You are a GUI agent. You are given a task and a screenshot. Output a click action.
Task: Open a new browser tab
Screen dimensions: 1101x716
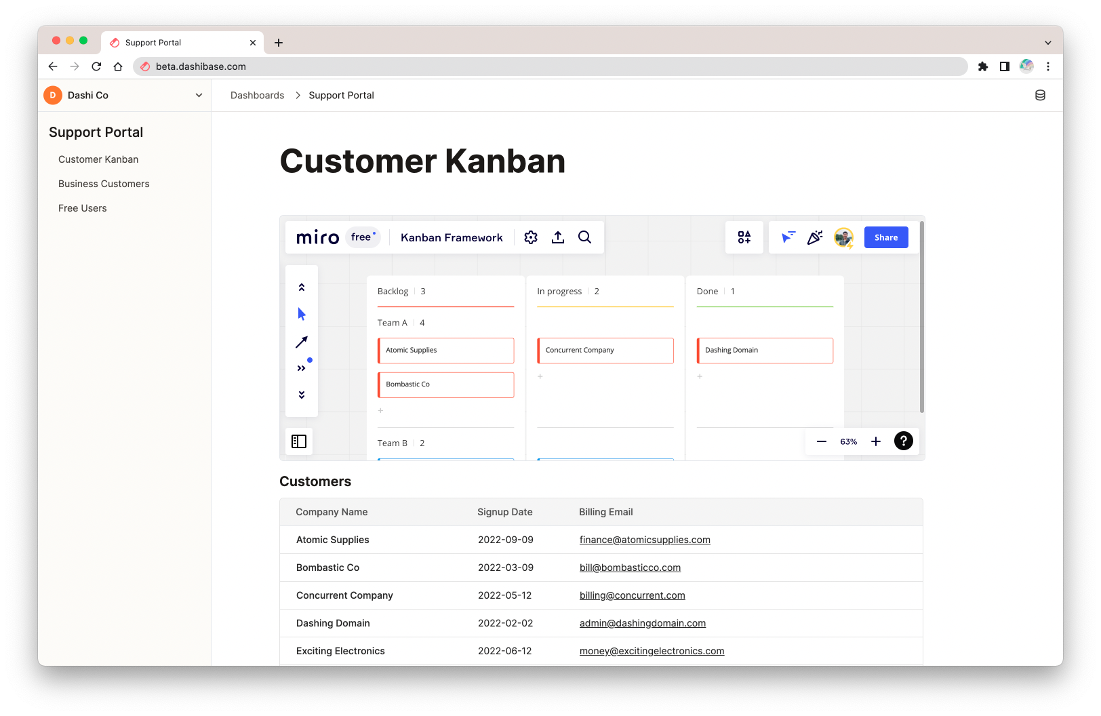[279, 43]
